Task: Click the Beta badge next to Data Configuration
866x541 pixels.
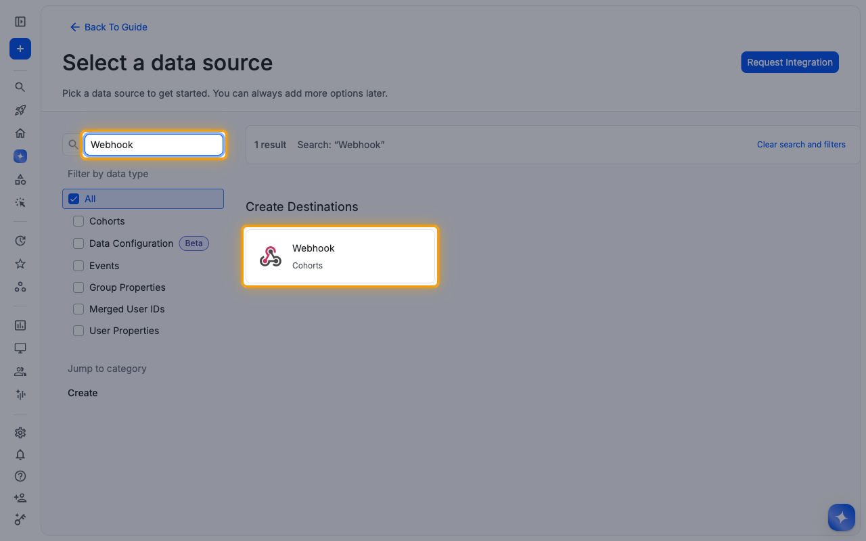Action: click(194, 243)
